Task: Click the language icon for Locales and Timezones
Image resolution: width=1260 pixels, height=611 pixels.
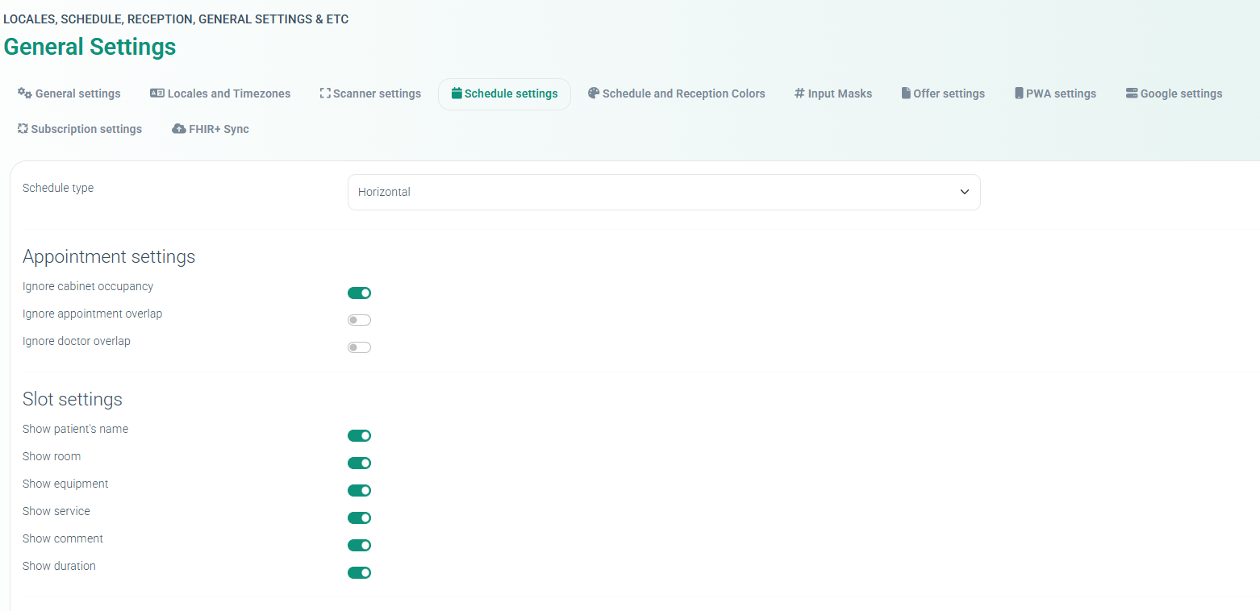Action: pyautogui.click(x=157, y=94)
